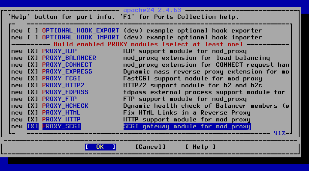Viewport: 309px width, 171px height.
Task: Uncheck the PROXY_EXPRESS checkbox
Action: click(33, 72)
